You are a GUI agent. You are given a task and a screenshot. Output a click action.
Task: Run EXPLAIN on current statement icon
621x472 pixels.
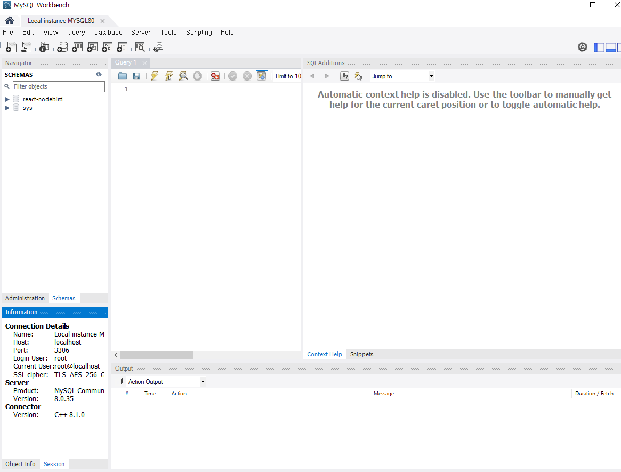183,76
